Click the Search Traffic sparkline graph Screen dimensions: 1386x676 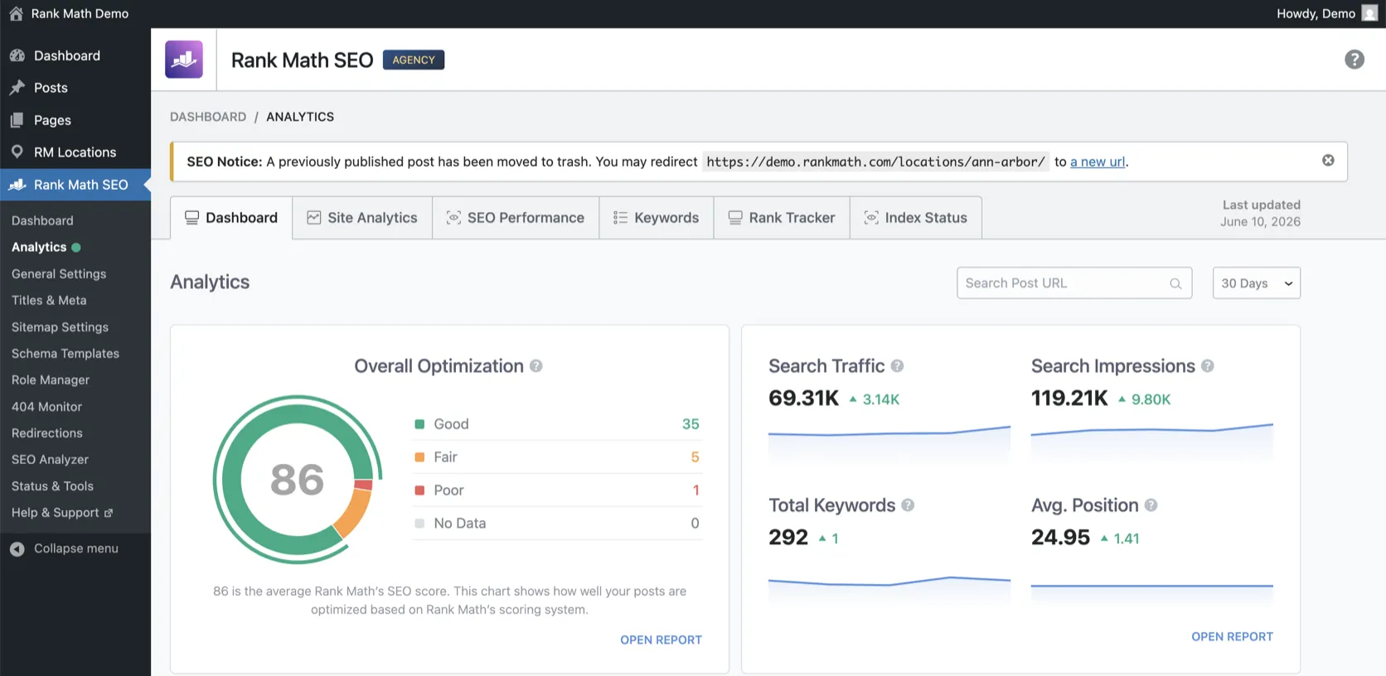pos(889,443)
